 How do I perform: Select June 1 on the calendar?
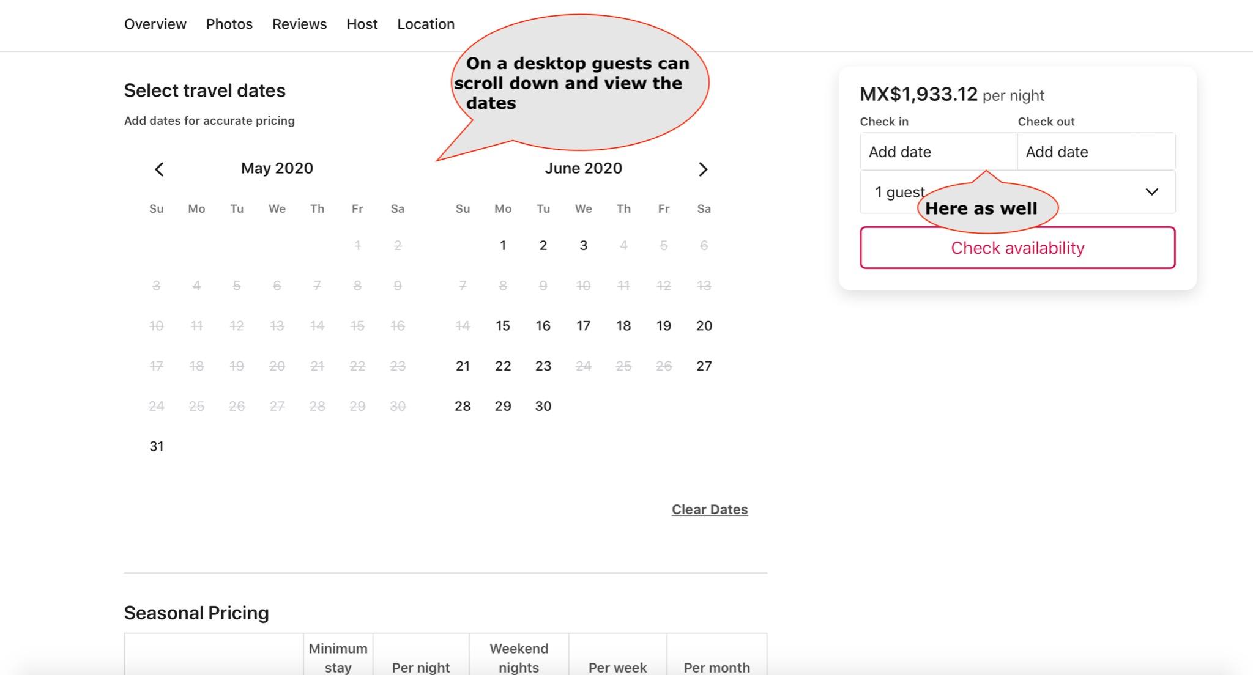click(502, 246)
